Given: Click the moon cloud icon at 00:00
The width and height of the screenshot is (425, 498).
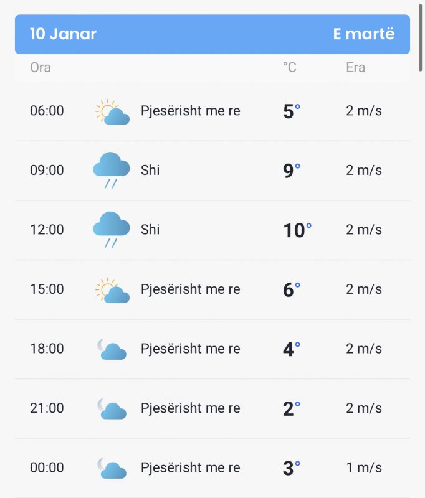Looking at the screenshot, I should [112, 468].
